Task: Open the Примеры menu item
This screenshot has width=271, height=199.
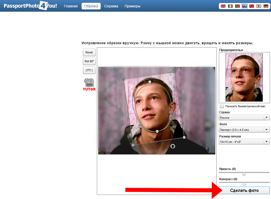Action: coord(132,6)
